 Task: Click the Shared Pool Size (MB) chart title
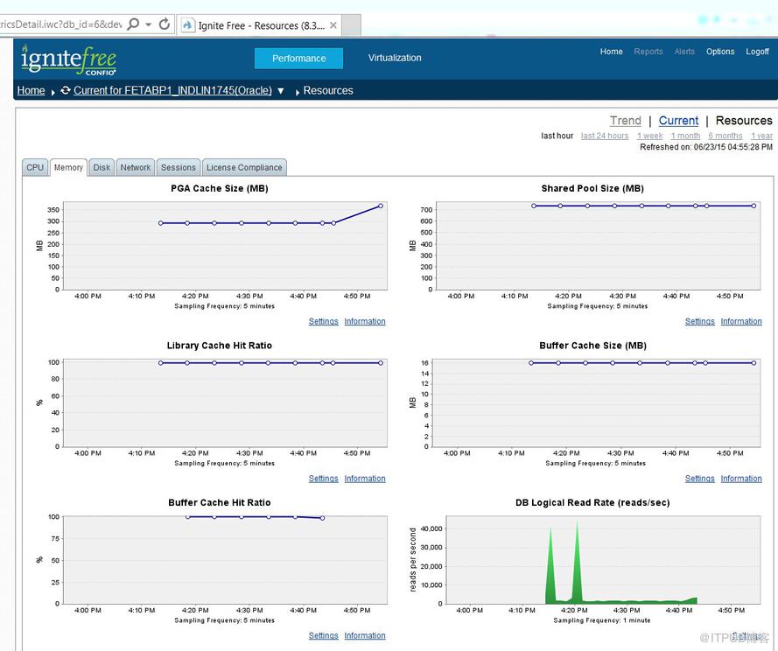tap(592, 188)
